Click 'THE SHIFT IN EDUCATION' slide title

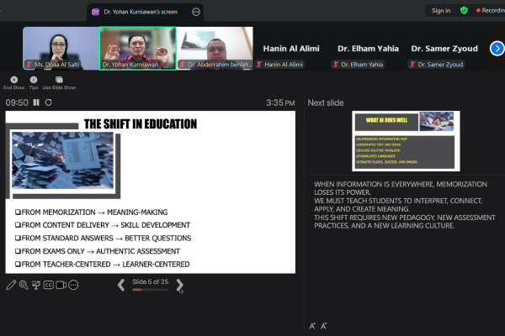(x=141, y=123)
